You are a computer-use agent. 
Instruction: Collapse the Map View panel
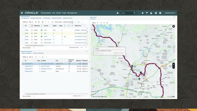click(x=175, y=17)
